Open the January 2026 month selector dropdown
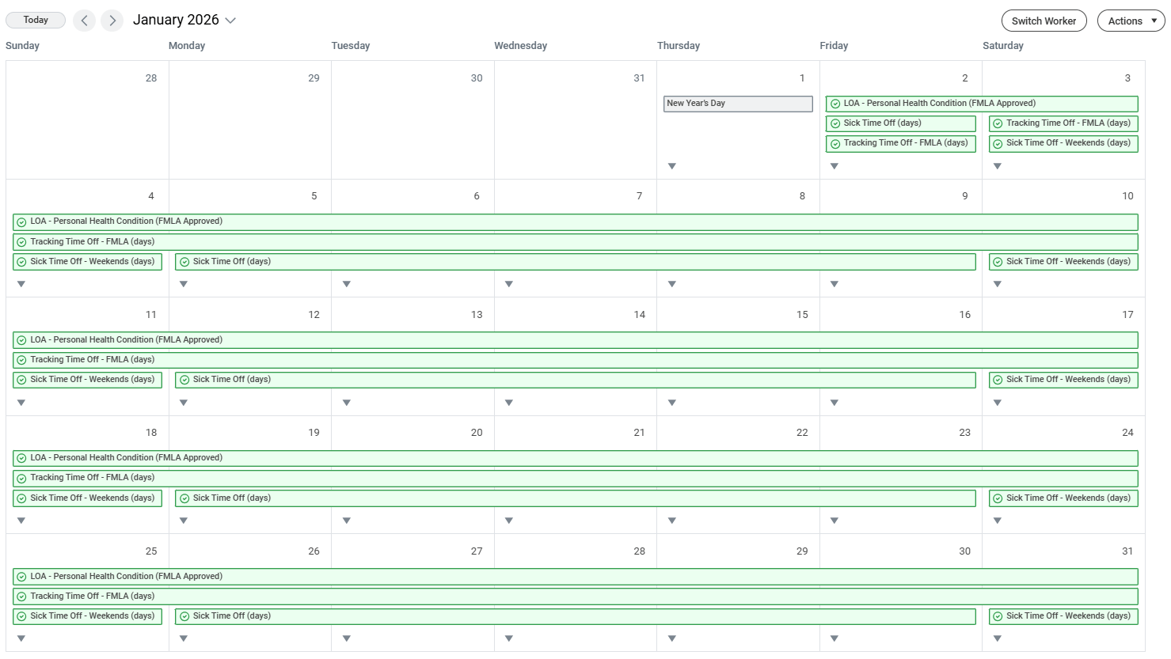 coord(230,20)
